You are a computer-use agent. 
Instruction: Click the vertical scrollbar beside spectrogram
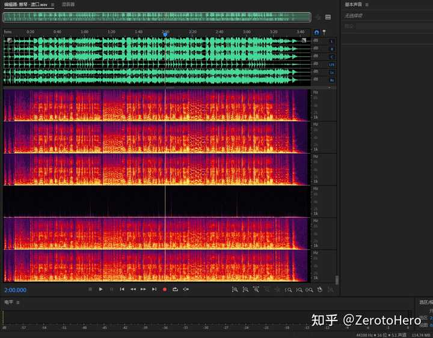point(337,280)
